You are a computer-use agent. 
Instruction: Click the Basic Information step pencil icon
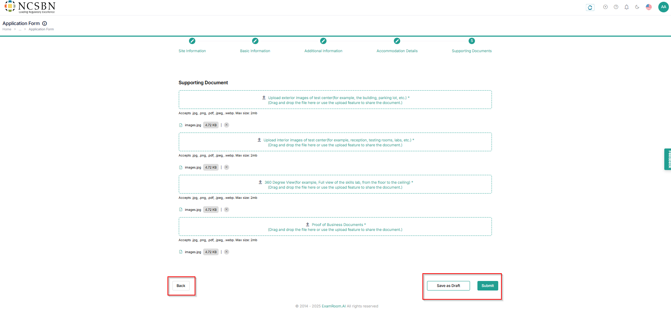tap(255, 41)
